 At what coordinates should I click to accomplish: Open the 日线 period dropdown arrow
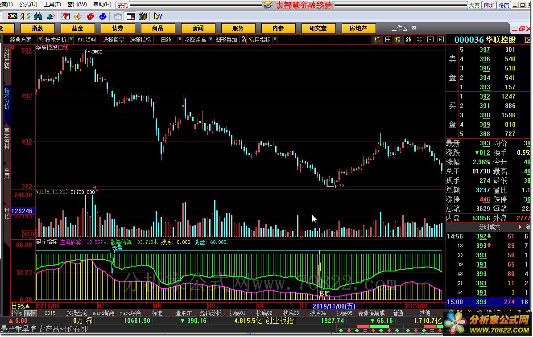pos(179,39)
